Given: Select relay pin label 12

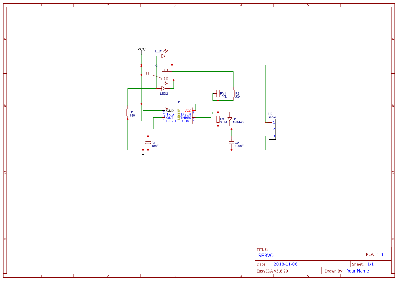Looking at the screenshot, I should 166,78.
